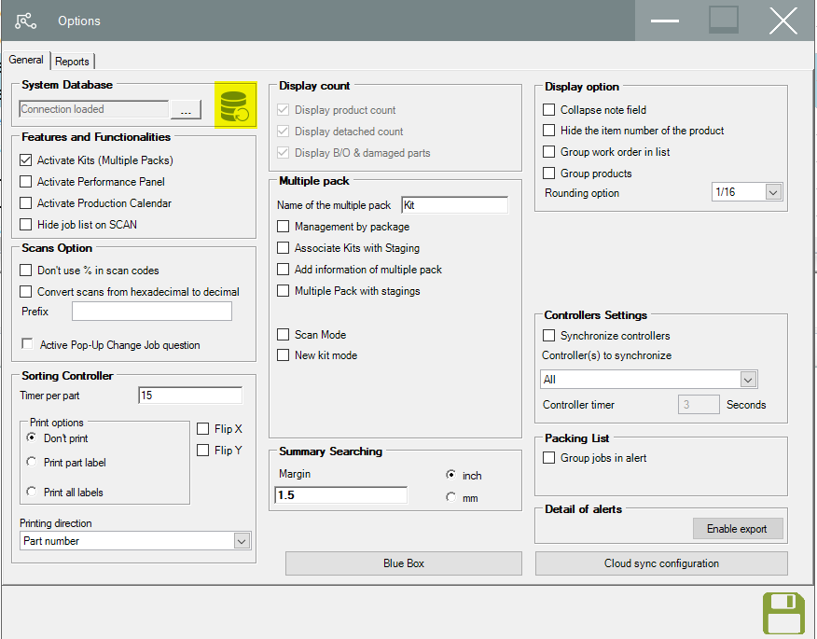The height and width of the screenshot is (639, 817).
Task: Select Print all labels radio button
Action: click(x=32, y=492)
